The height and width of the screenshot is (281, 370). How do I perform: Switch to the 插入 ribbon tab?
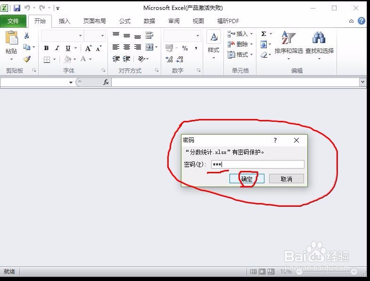point(65,21)
